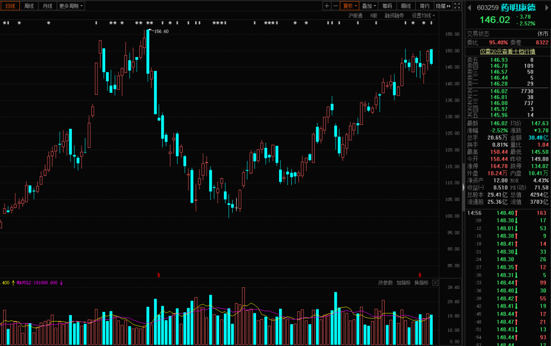Click the 148.47 tick at :48
The height and width of the screenshot is (346, 551).
(x=505, y=322)
